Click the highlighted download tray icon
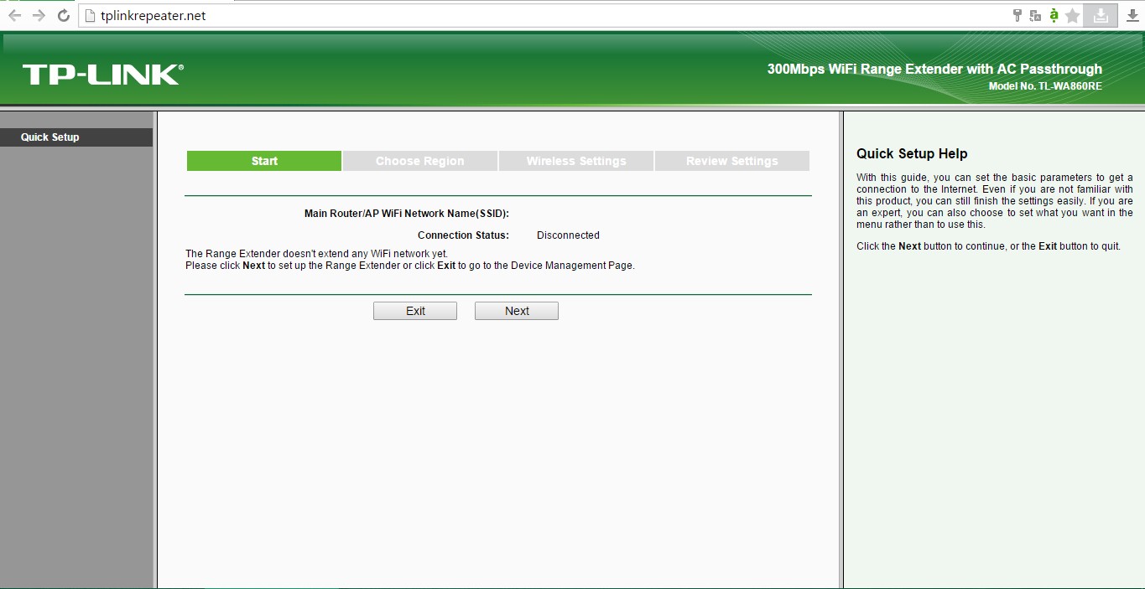This screenshot has width=1145, height=589. 1101,15
